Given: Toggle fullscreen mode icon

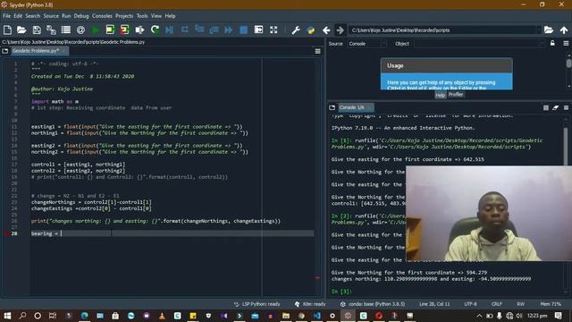Looking at the screenshot, I should click(273, 30).
